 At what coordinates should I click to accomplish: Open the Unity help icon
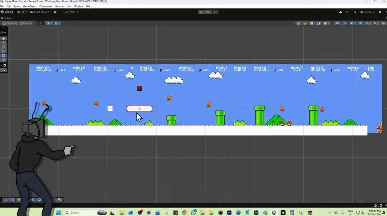pos(380,12)
